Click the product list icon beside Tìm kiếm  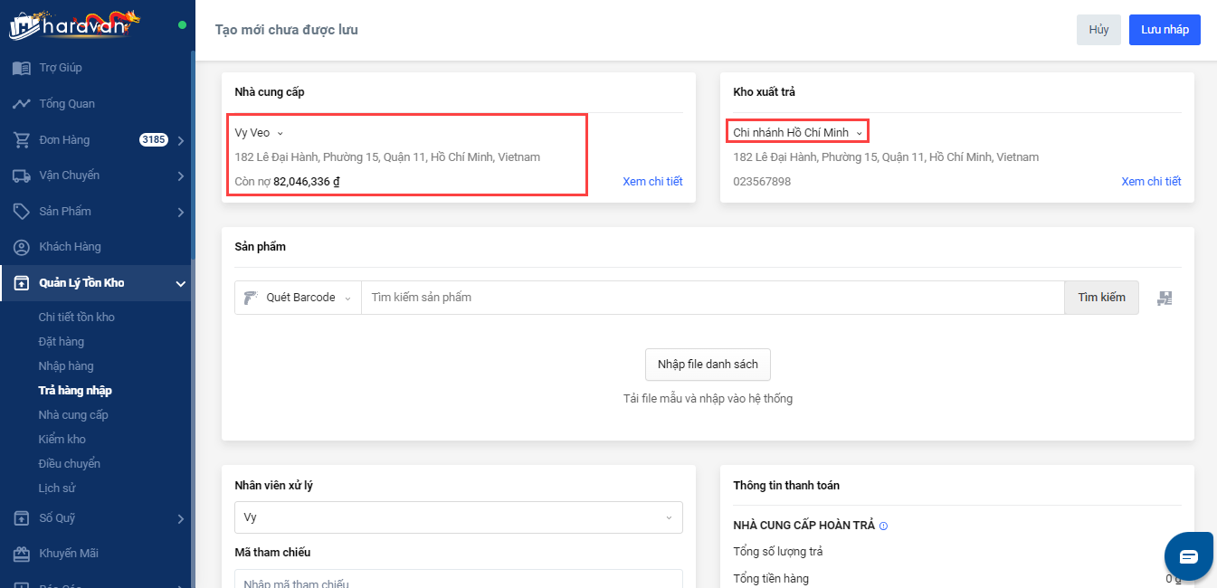click(1165, 298)
